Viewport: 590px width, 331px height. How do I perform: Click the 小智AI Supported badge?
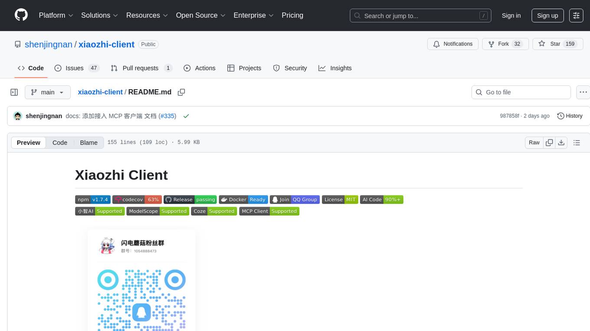(100, 211)
